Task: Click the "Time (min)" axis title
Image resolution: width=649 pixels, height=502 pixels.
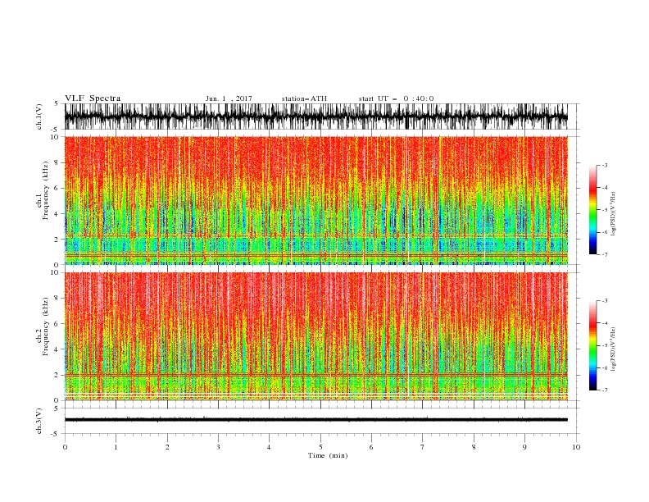Action: 328,455
